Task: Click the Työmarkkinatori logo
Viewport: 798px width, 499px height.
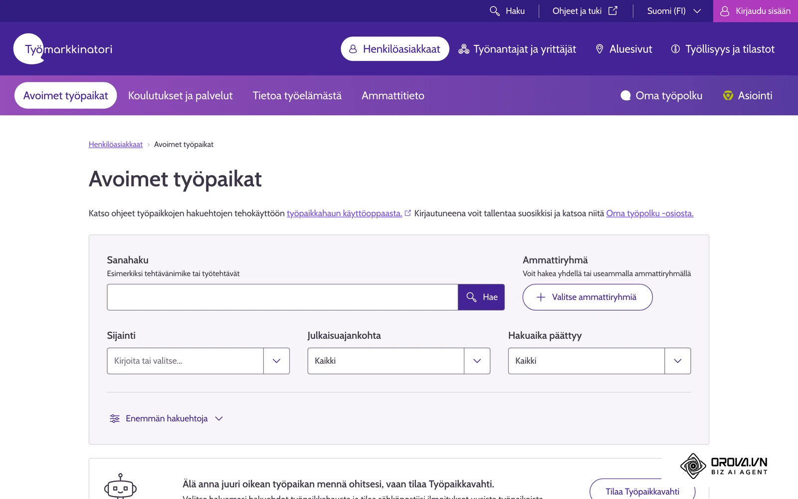Action: 63,49
